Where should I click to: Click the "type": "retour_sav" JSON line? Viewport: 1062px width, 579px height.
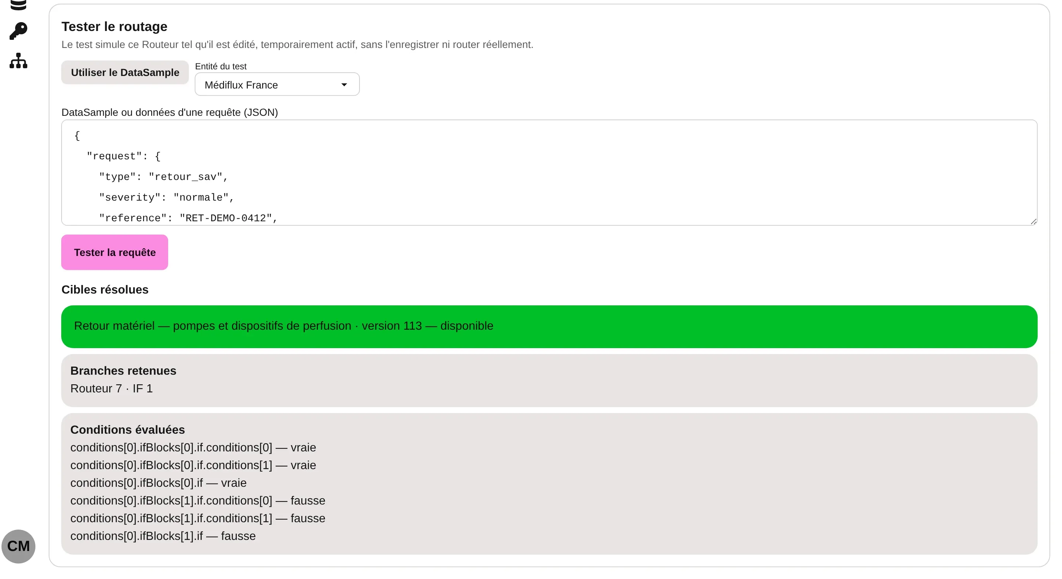[163, 177]
